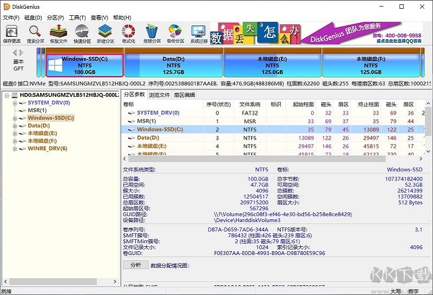Click the 卷标 column header
Screen dimensions: 433x295
(x=163, y=104)
